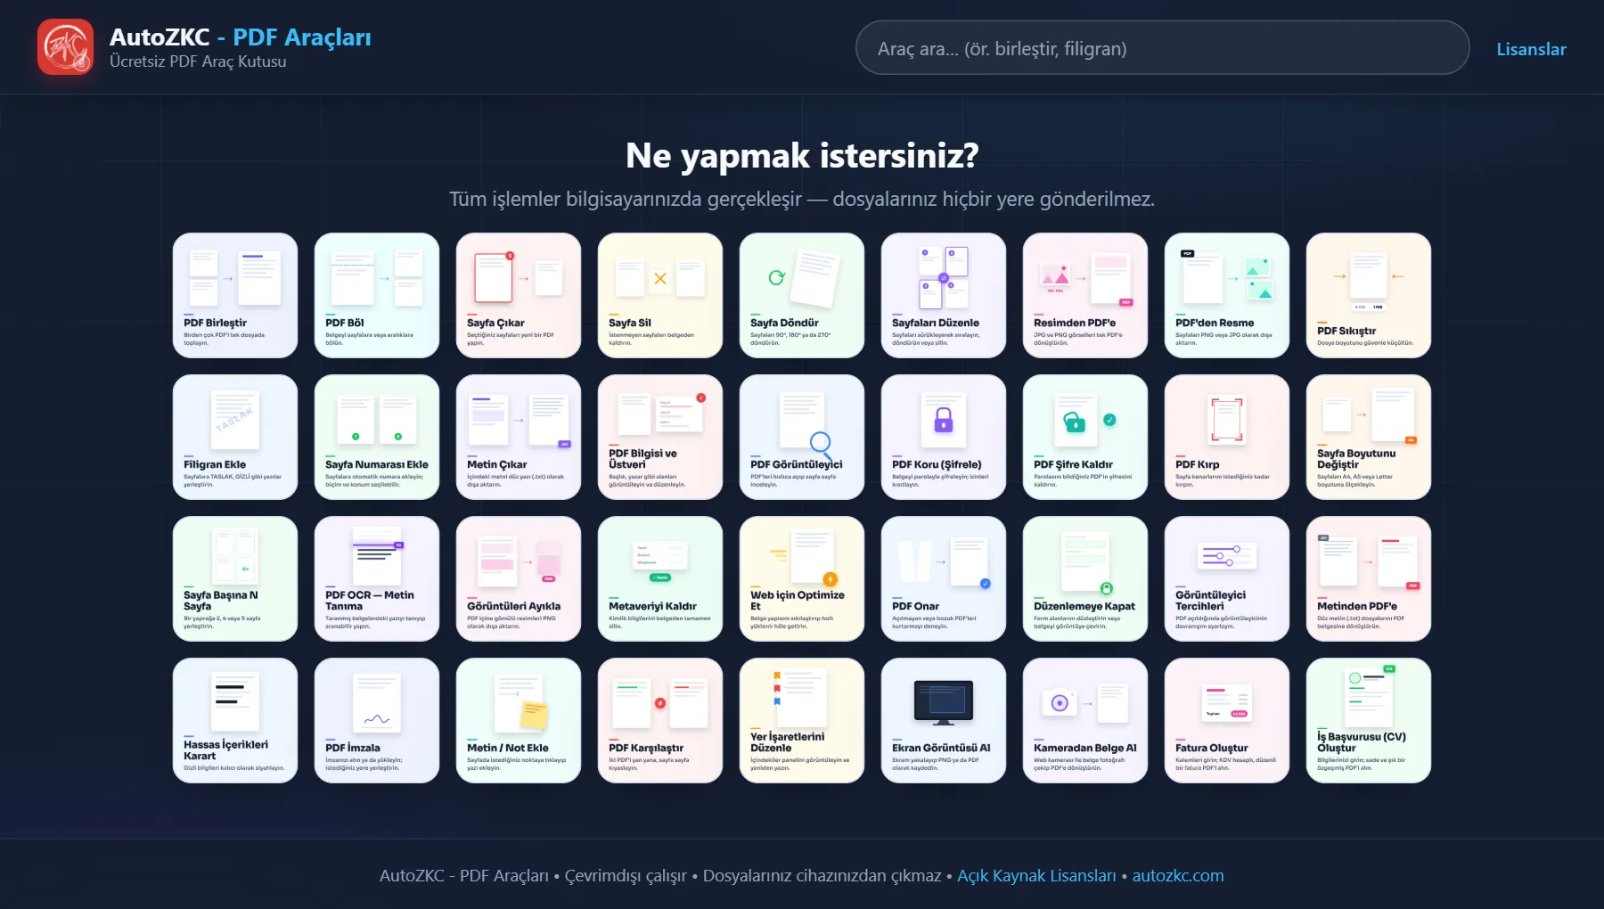
Task: Select the Sayfa Çıkar tool
Action: tap(519, 296)
